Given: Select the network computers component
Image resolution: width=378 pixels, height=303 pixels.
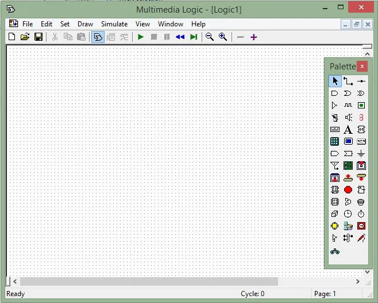Looking at the screenshot, I should (x=348, y=226).
